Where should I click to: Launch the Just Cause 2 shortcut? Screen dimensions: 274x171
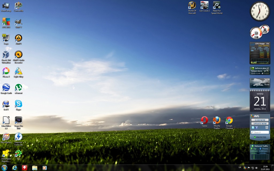(x=204, y=7)
